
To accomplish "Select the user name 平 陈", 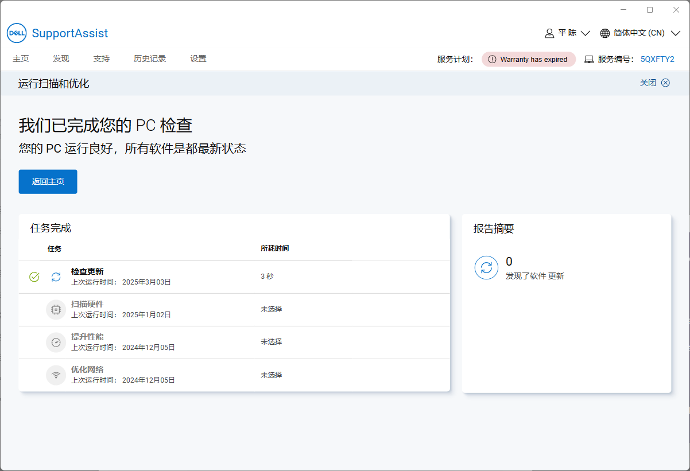I will tap(567, 33).
